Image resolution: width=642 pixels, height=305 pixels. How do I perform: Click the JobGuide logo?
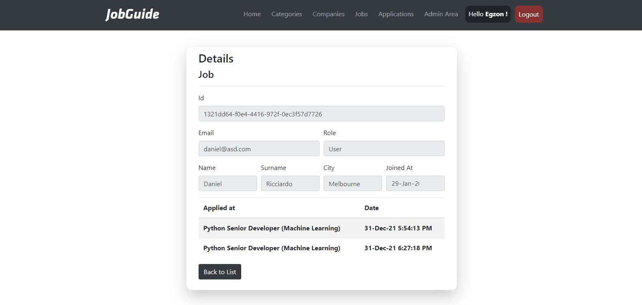pyautogui.click(x=132, y=14)
